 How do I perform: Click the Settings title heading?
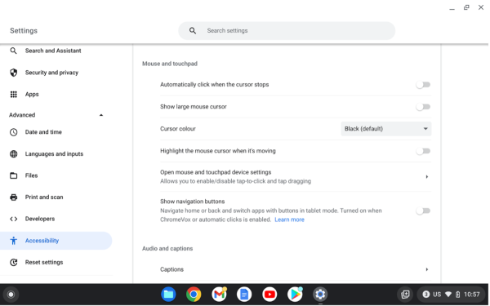tap(24, 31)
